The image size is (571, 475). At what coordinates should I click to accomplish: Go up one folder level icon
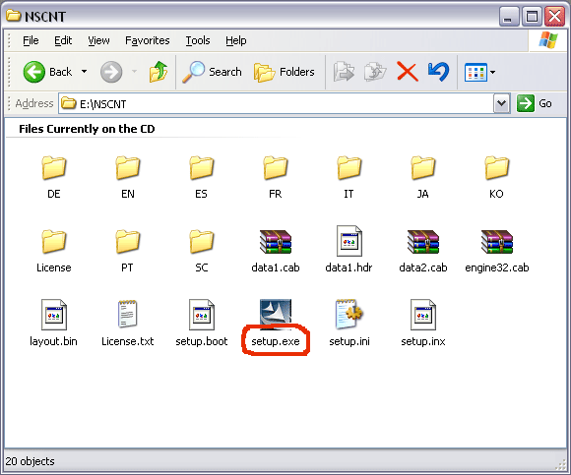click(159, 72)
